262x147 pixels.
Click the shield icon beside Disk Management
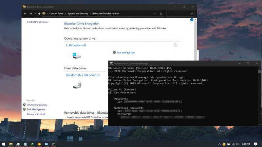coord(24,109)
